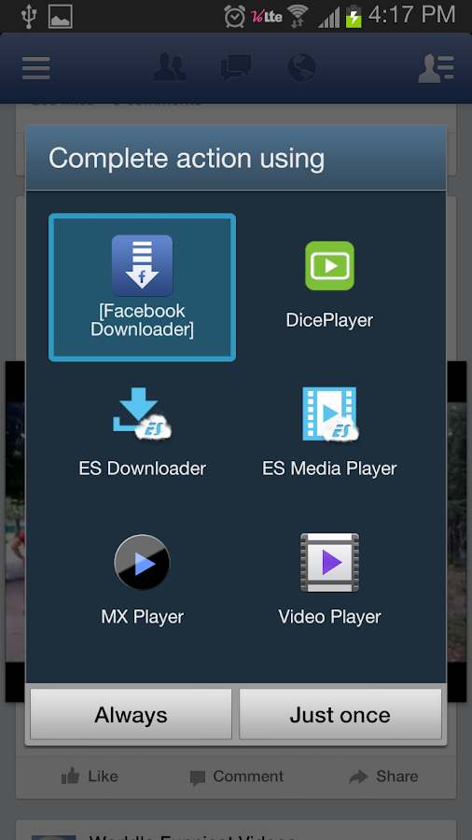Tap the 'Complete action using' title
Image resolution: width=472 pixels, height=840 pixels.
tap(187, 159)
